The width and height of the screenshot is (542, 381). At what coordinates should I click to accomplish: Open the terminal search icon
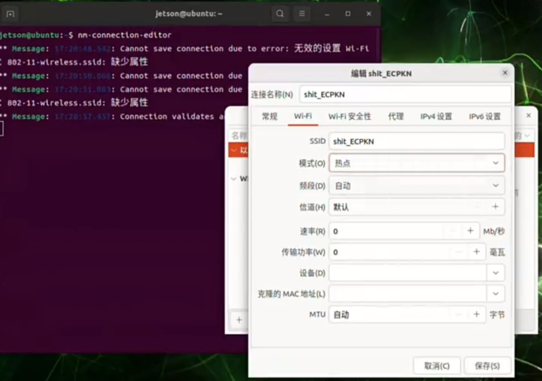280,14
